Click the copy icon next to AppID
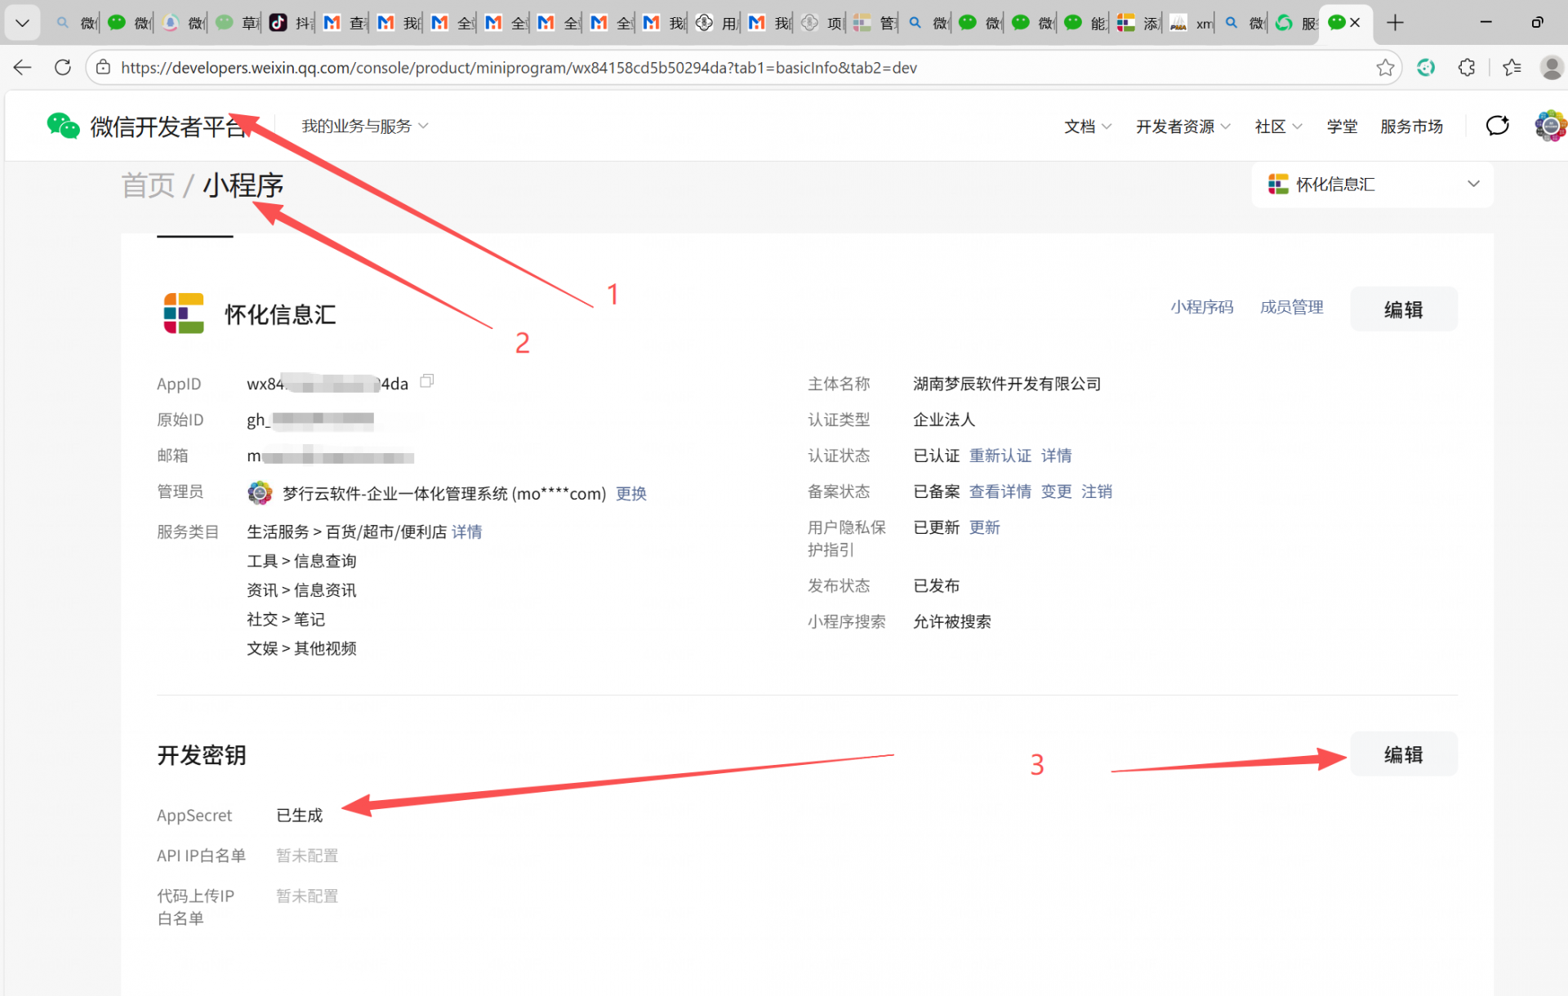The width and height of the screenshot is (1568, 996). pos(426,381)
